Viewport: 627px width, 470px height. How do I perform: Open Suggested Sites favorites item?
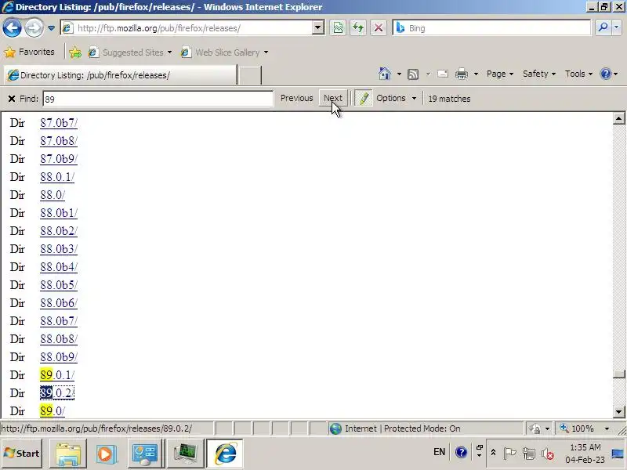[130, 52]
